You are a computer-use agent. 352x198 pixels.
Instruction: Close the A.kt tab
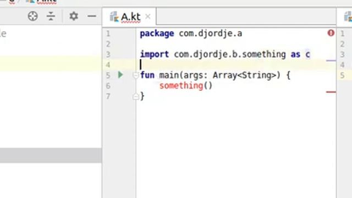pos(148,16)
